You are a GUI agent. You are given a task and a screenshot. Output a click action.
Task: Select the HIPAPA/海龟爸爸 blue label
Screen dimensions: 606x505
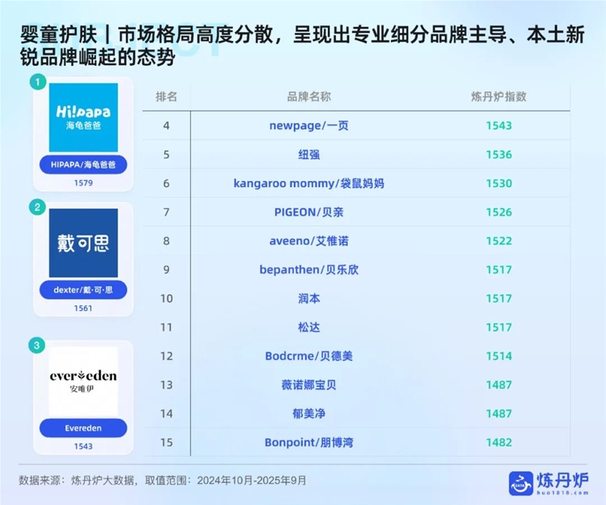pos(83,165)
